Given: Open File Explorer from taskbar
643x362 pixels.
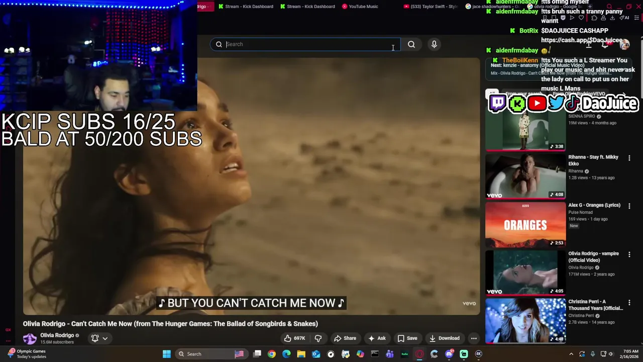Looking at the screenshot, I should [301, 354].
